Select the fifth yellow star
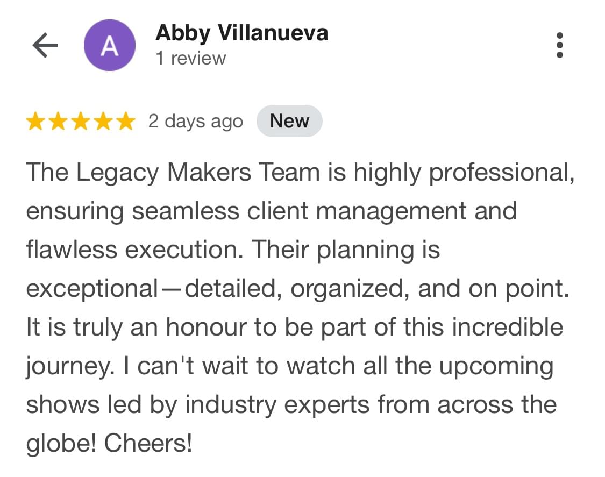 point(126,121)
